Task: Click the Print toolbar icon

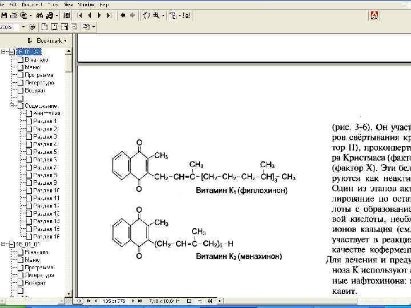Action: point(13,16)
